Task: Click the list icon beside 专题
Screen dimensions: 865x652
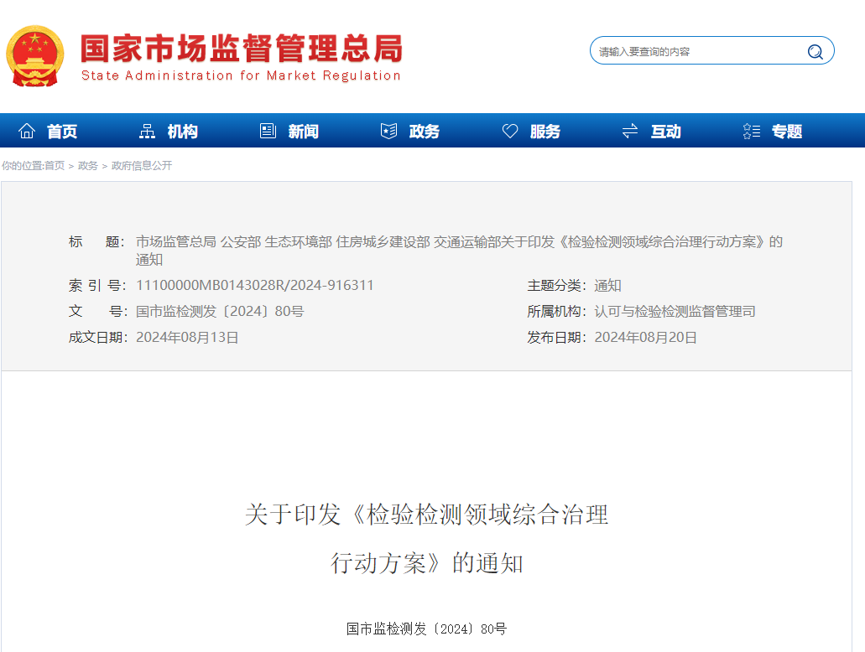Action: [750, 130]
